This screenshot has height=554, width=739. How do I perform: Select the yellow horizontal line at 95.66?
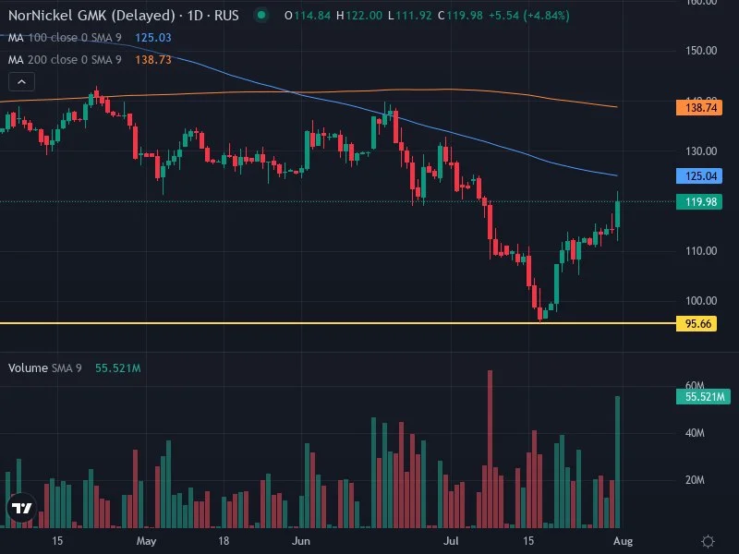pos(337,323)
